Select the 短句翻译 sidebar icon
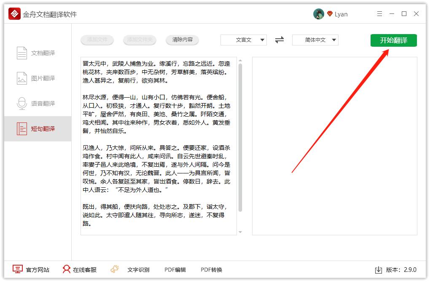The image size is (430, 282). [x=21, y=129]
